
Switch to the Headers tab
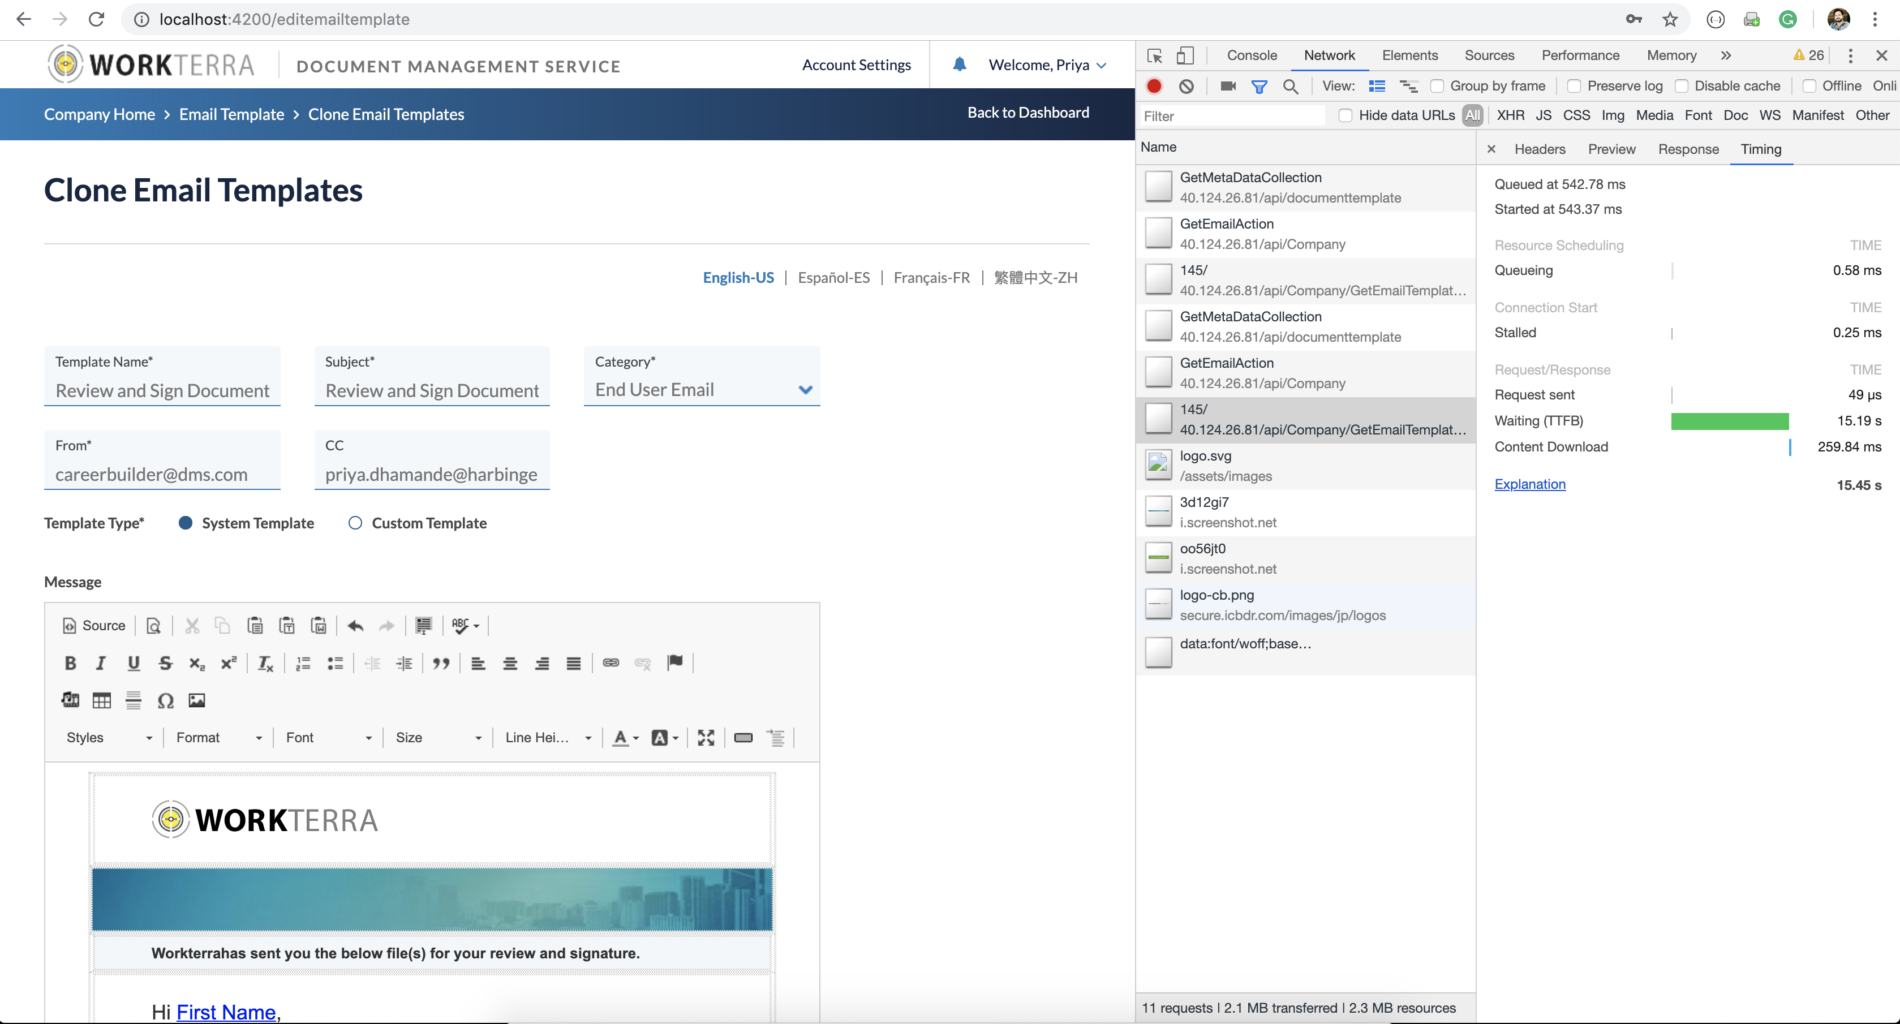tap(1540, 149)
